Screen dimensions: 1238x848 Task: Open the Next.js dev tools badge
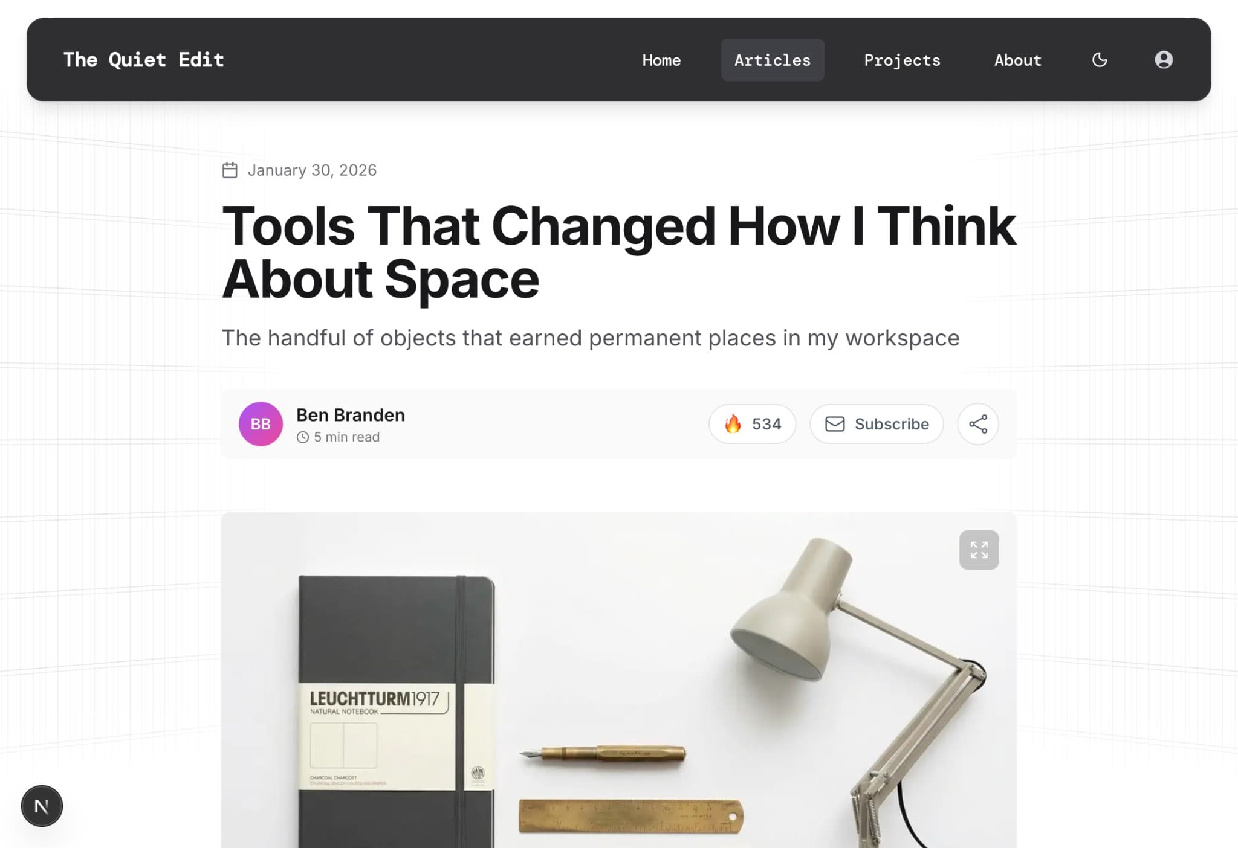42,806
